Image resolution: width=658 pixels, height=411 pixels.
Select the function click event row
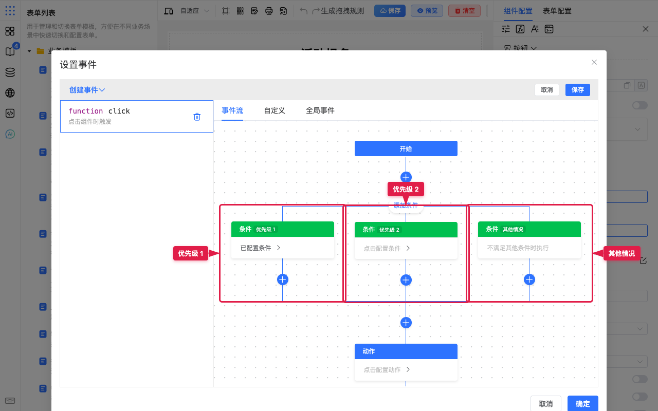137,116
